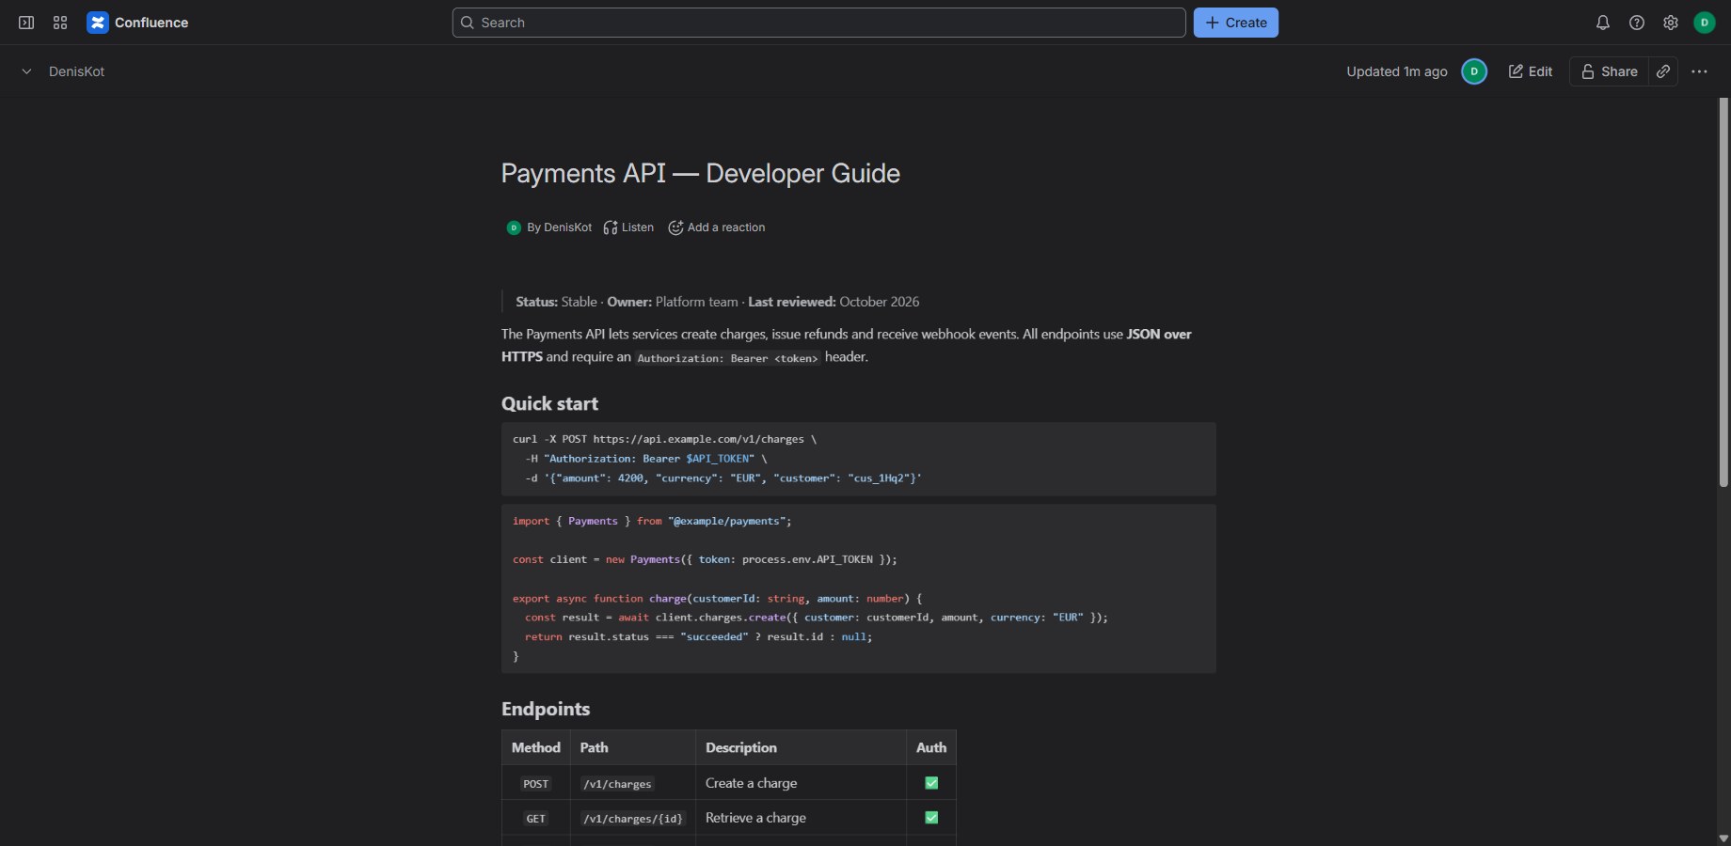Click the /v1/charges/{id} path cell
1731x846 pixels.
633,819
